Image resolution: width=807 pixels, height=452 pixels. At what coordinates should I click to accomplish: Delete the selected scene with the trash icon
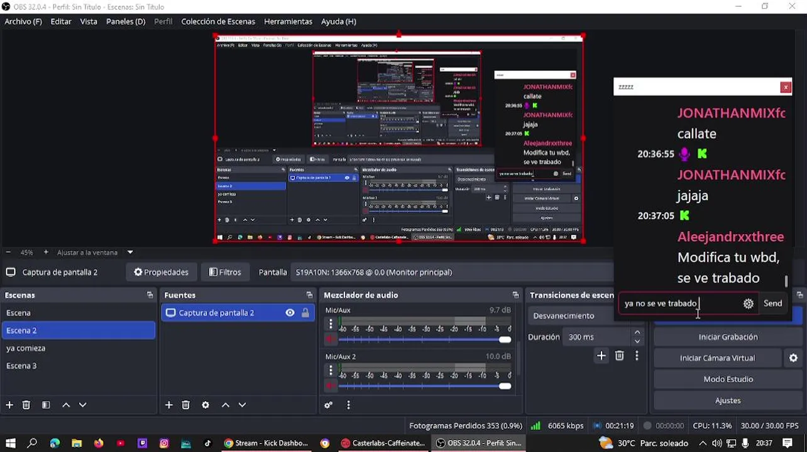(26, 405)
